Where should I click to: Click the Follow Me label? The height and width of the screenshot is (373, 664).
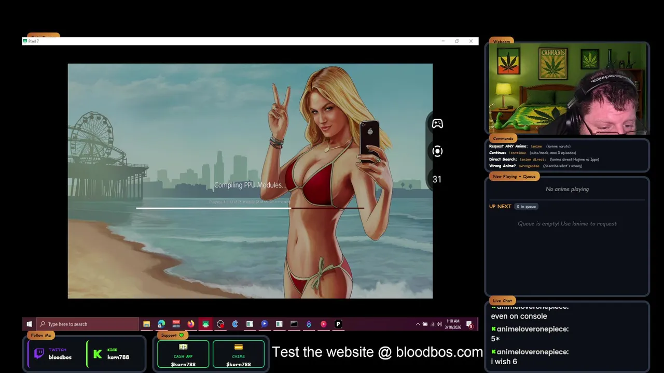click(41, 335)
